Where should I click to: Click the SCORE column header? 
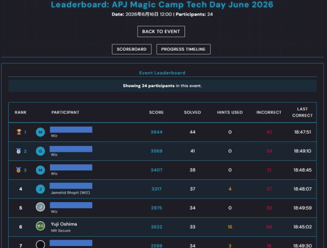pyautogui.click(x=156, y=112)
